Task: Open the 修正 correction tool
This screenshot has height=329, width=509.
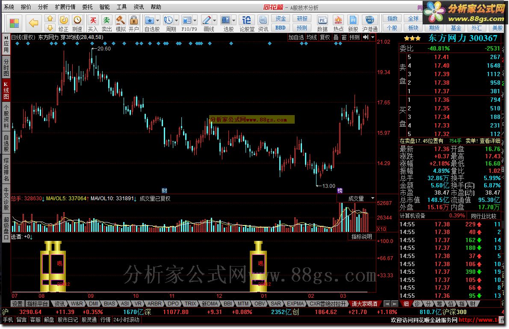Action: click(x=64, y=24)
